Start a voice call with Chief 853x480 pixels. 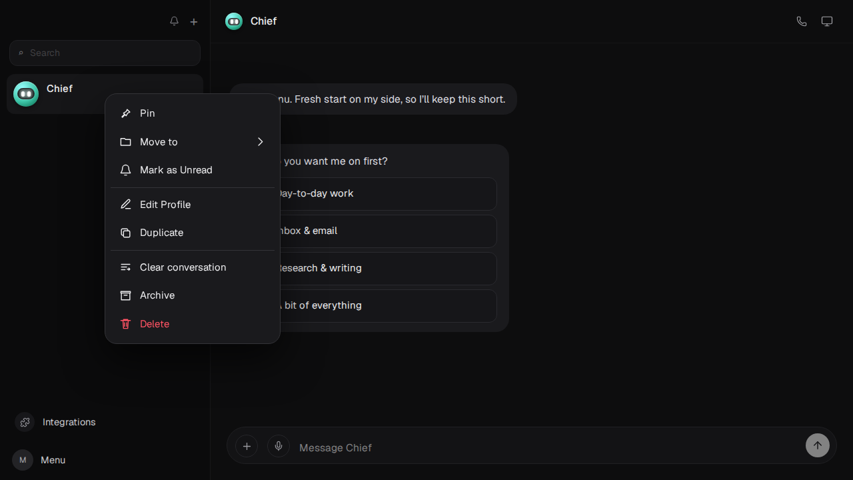tap(802, 21)
